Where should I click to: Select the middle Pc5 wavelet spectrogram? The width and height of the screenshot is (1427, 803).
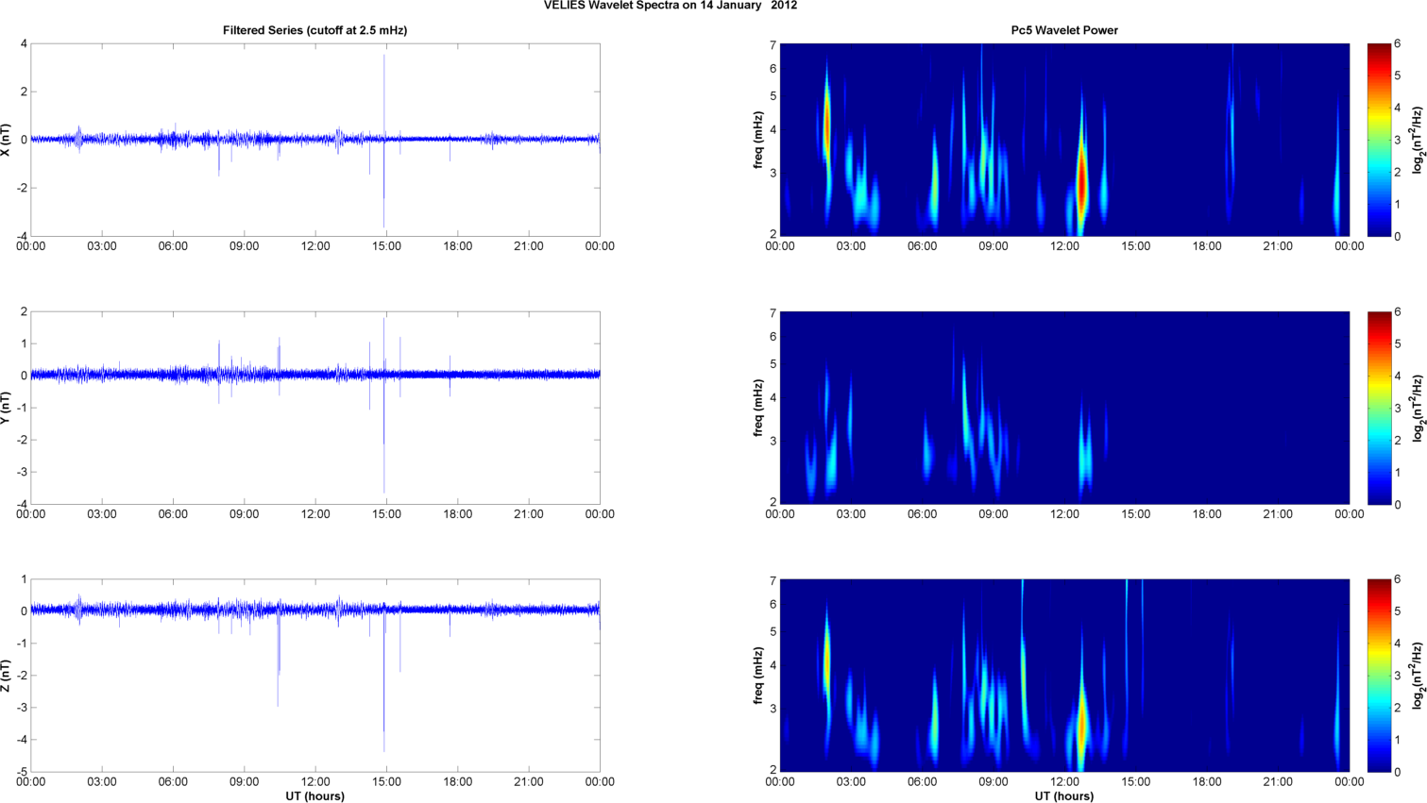tap(1064, 408)
